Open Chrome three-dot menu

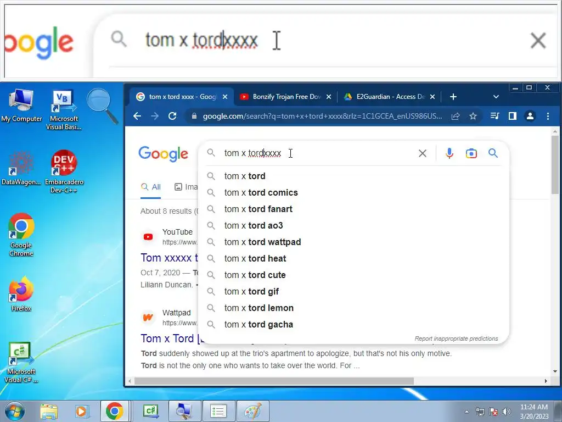pyautogui.click(x=548, y=116)
